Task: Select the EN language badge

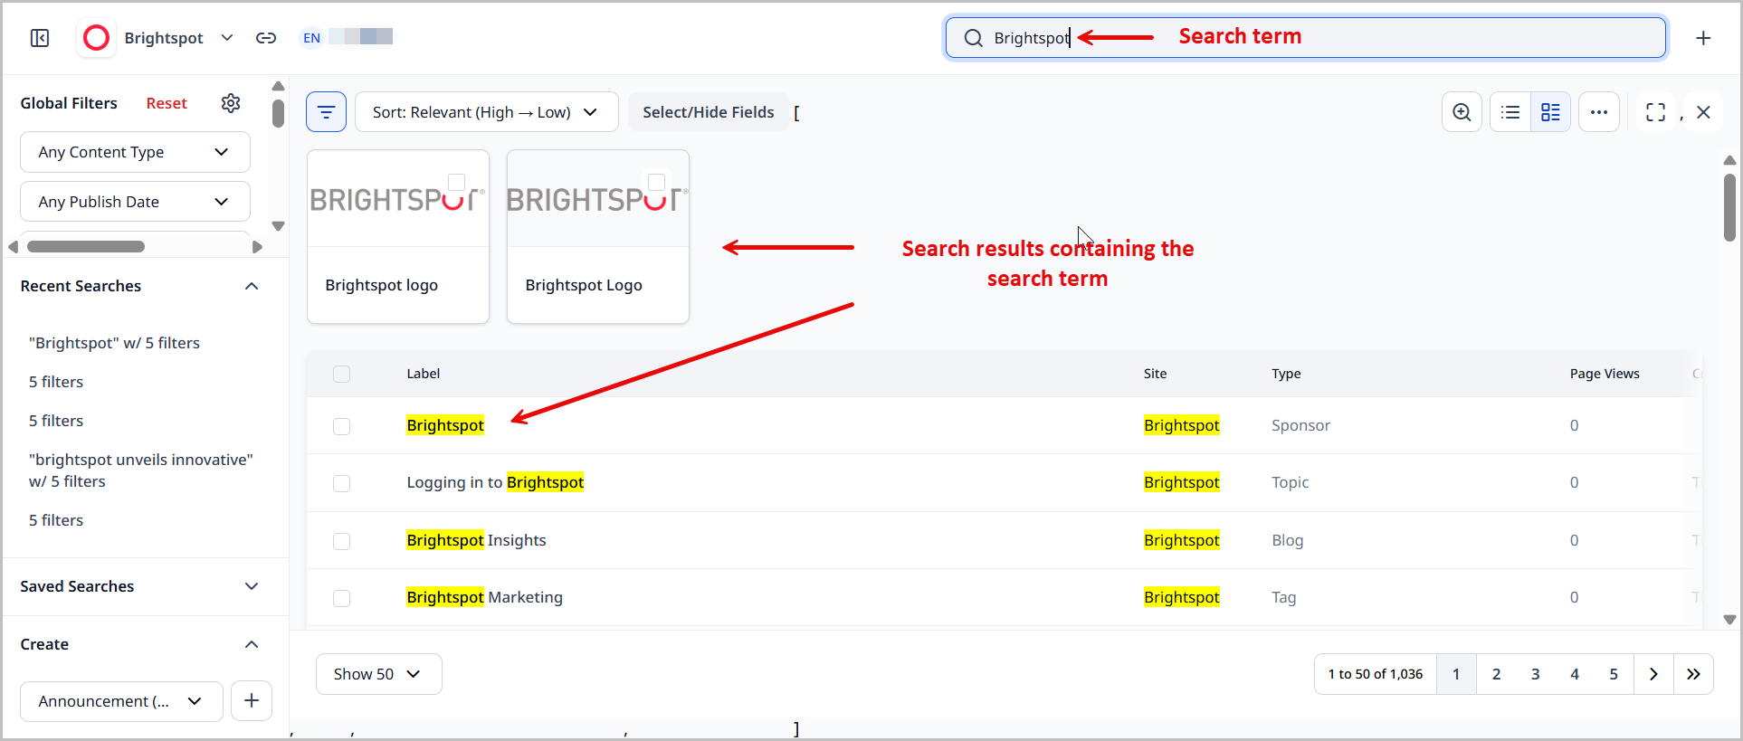Action: tap(311, 38)
